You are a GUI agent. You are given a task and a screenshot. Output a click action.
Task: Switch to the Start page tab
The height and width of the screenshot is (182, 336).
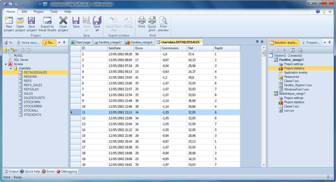[81, 42]
